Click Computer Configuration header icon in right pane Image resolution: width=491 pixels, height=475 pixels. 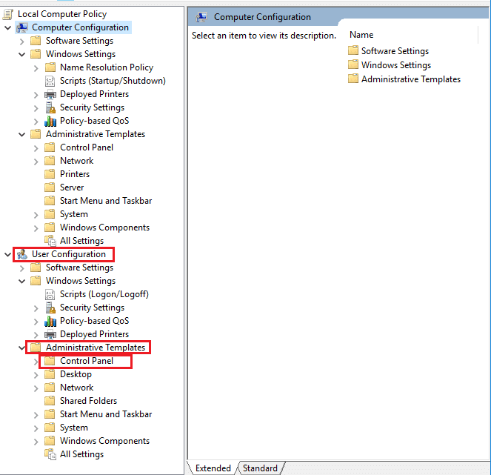[201, 17]
